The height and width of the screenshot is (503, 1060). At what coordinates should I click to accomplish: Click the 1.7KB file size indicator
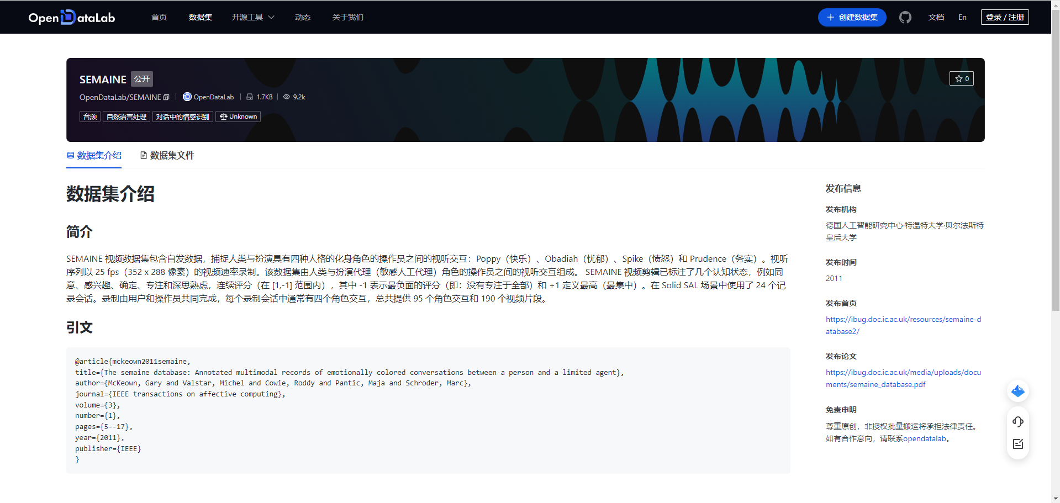click(x=260, y=97)
